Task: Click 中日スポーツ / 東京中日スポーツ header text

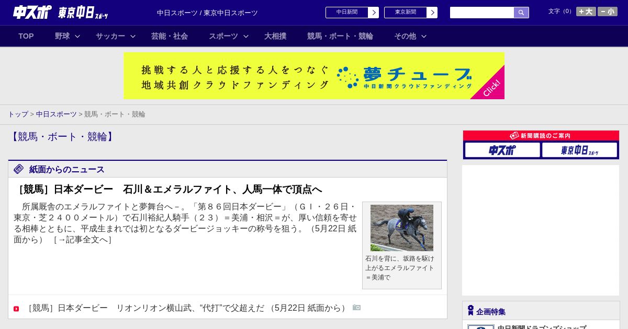Action: pyautogui.click(x=207, y=13)
